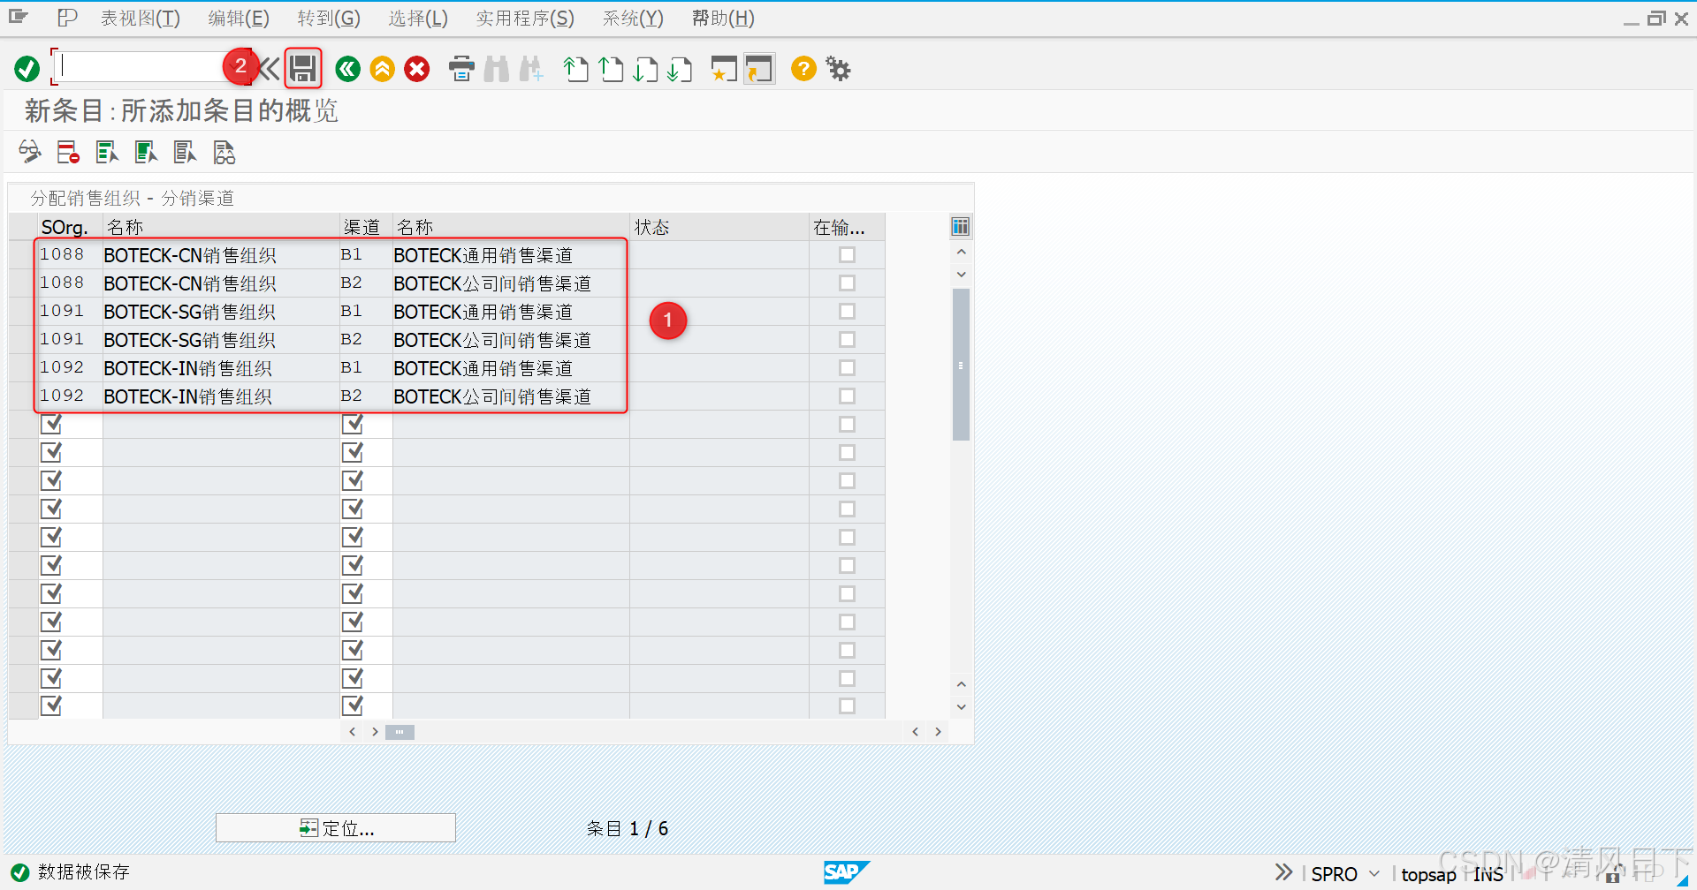Open the 转到(G) menu
This screenshot has height=890, width=1697.
[329, 18]
